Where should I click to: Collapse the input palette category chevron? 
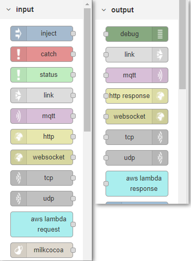(x=8, y=9)
